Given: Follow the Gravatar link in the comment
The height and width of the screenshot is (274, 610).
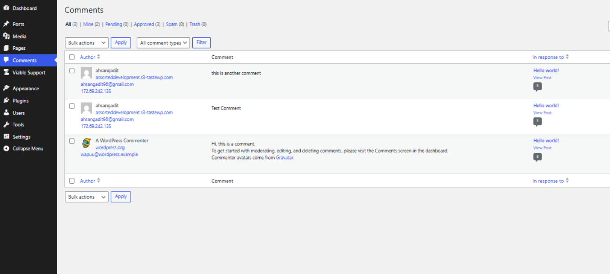Looking at the screenshot, I should [x=285, y=158].
